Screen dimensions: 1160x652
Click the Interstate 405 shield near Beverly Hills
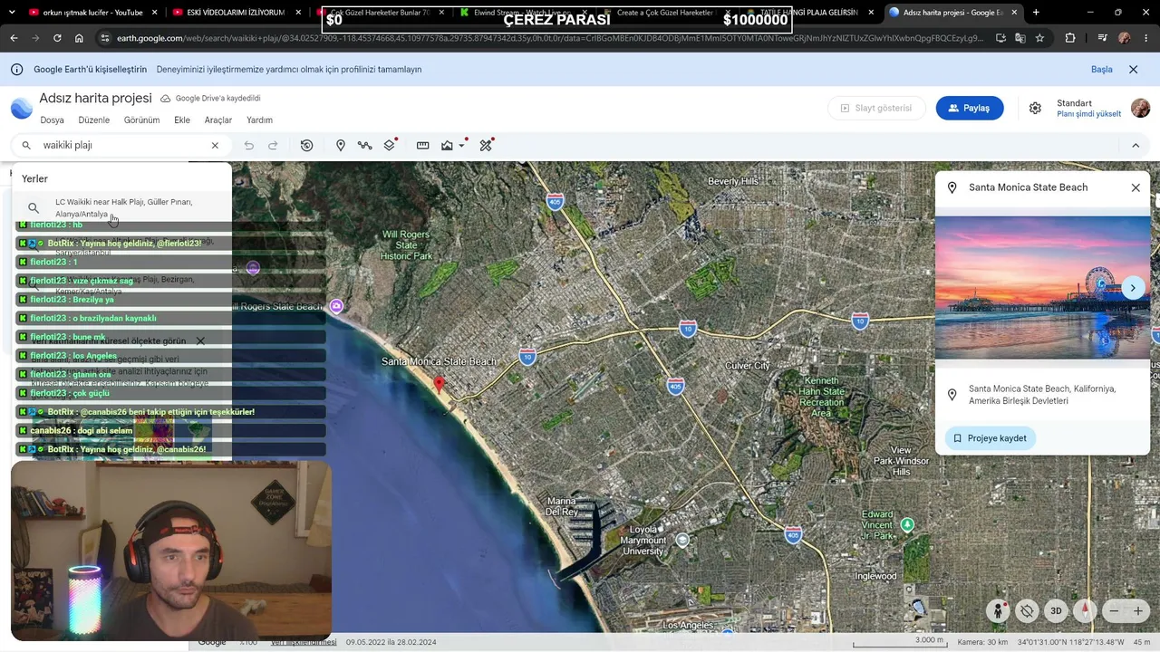[555, 201]
